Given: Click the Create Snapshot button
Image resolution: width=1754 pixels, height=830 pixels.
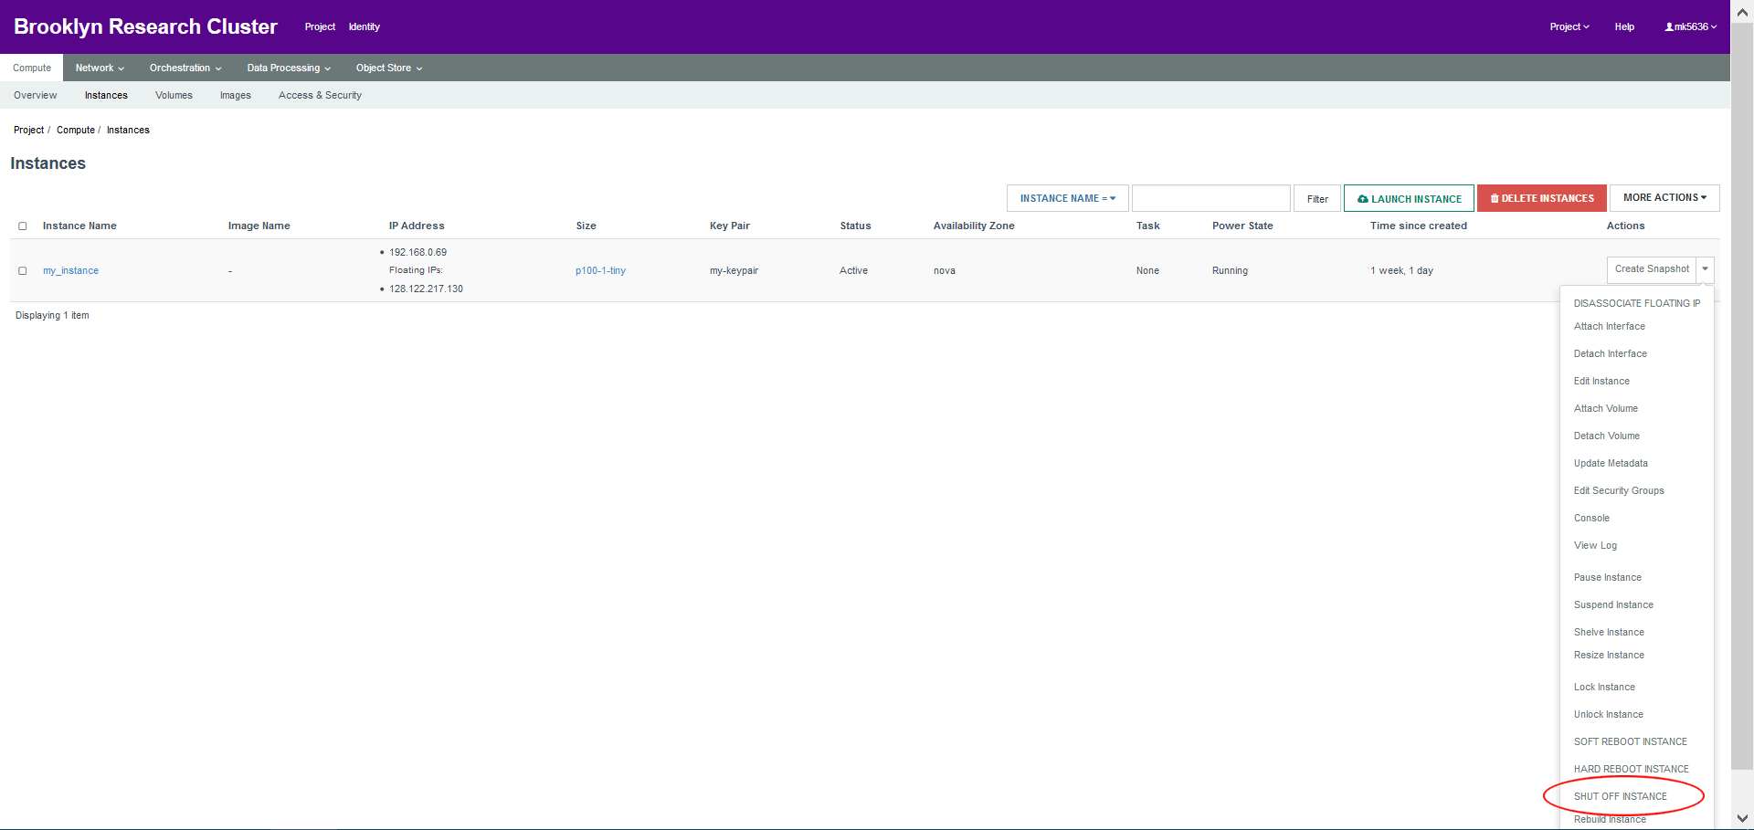Looking at the screenshot, I should 1652,269.
